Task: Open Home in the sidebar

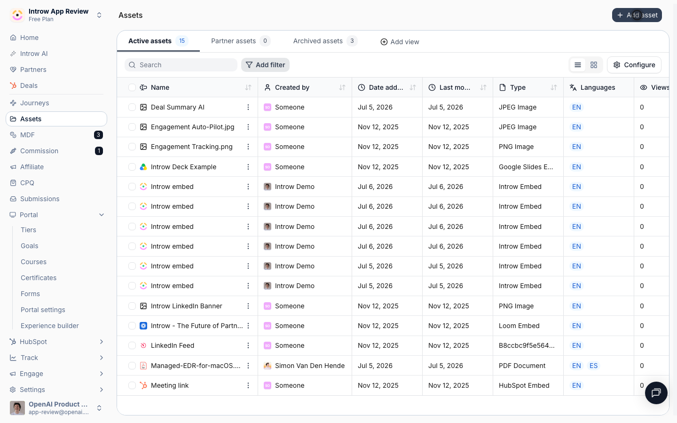Action: click(56, 38)
